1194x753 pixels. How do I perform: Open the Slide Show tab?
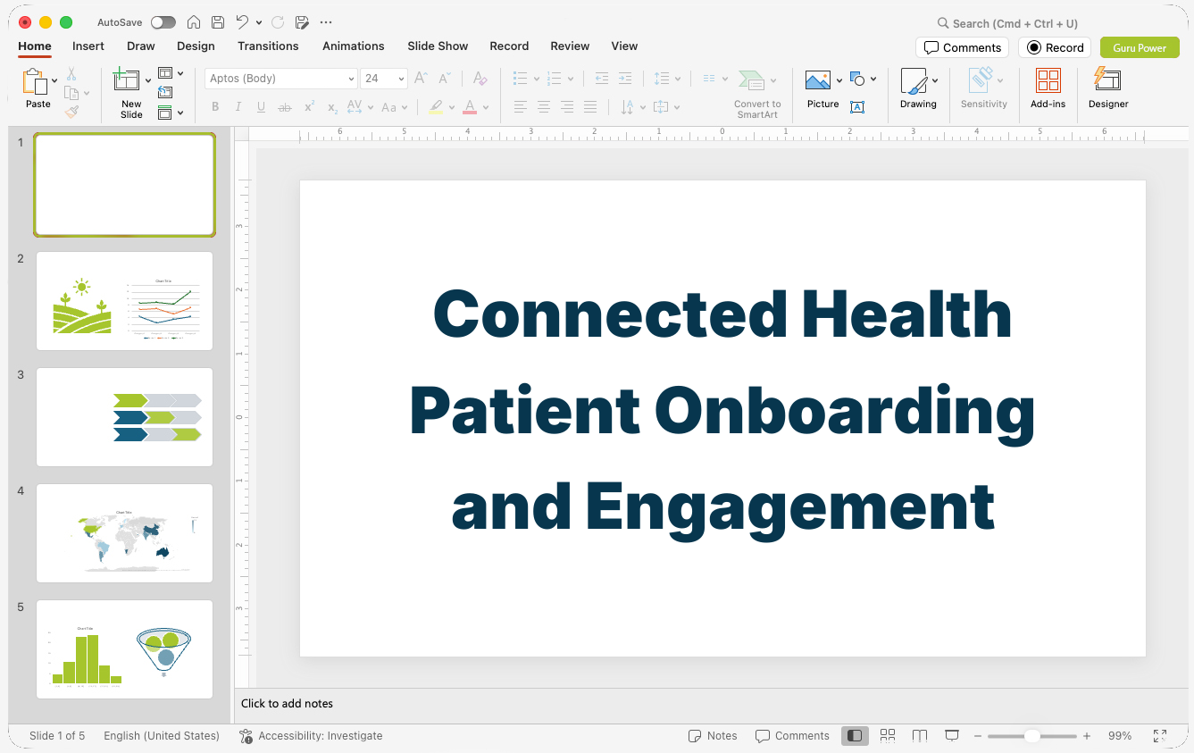438,46
